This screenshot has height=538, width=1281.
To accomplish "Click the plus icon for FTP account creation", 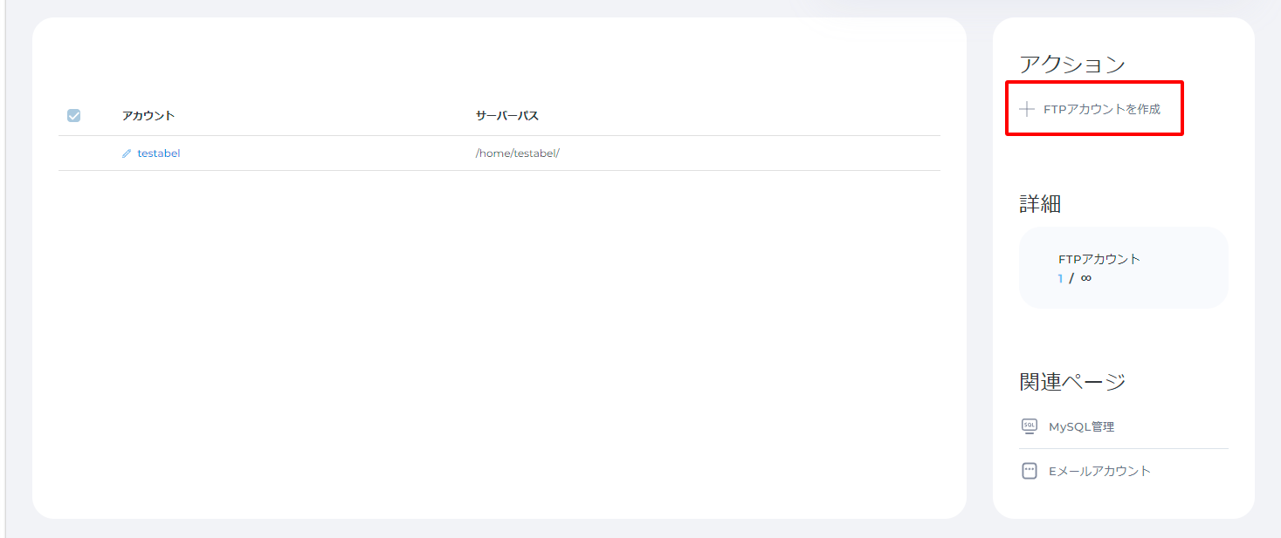I will pos(1027,110).
